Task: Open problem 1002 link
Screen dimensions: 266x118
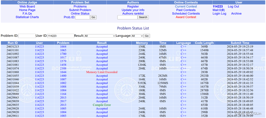Action: [x=63, y=83]
